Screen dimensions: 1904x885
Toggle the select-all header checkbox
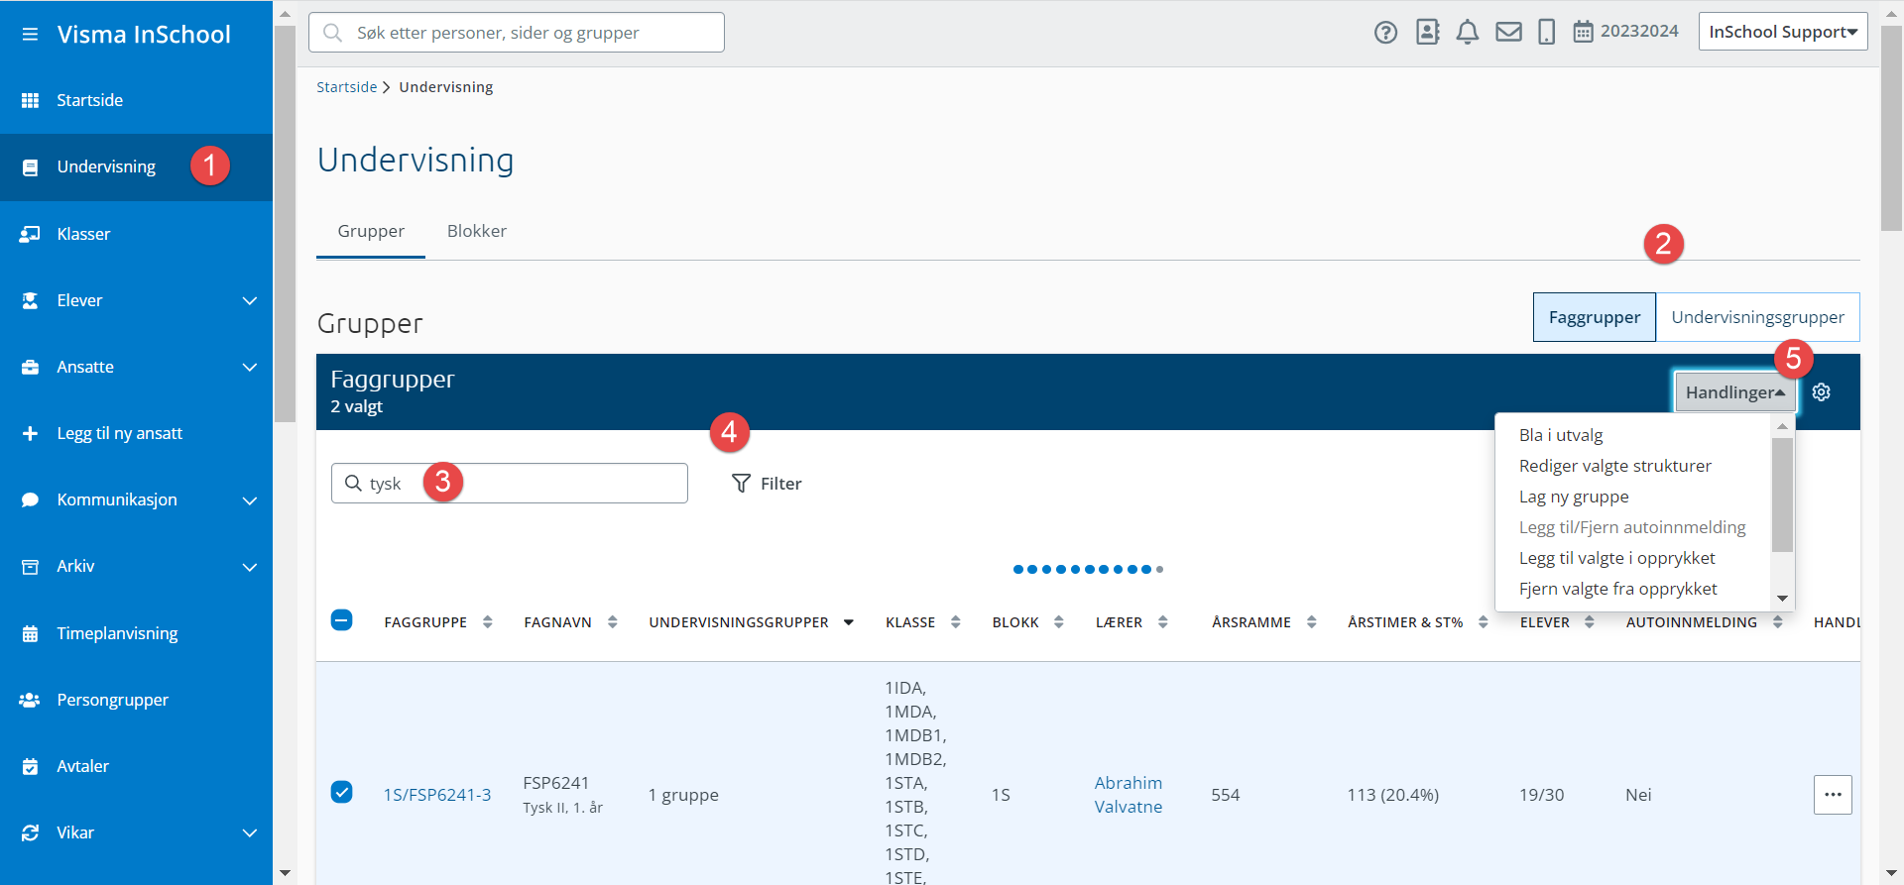point(341,620)
